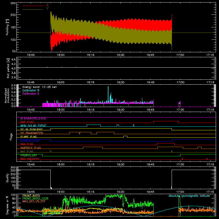Click the Absolute geomagnetic latitude label
Viewport: 219px width, 219px height.
pyautogui.click(x=189, y=196)
